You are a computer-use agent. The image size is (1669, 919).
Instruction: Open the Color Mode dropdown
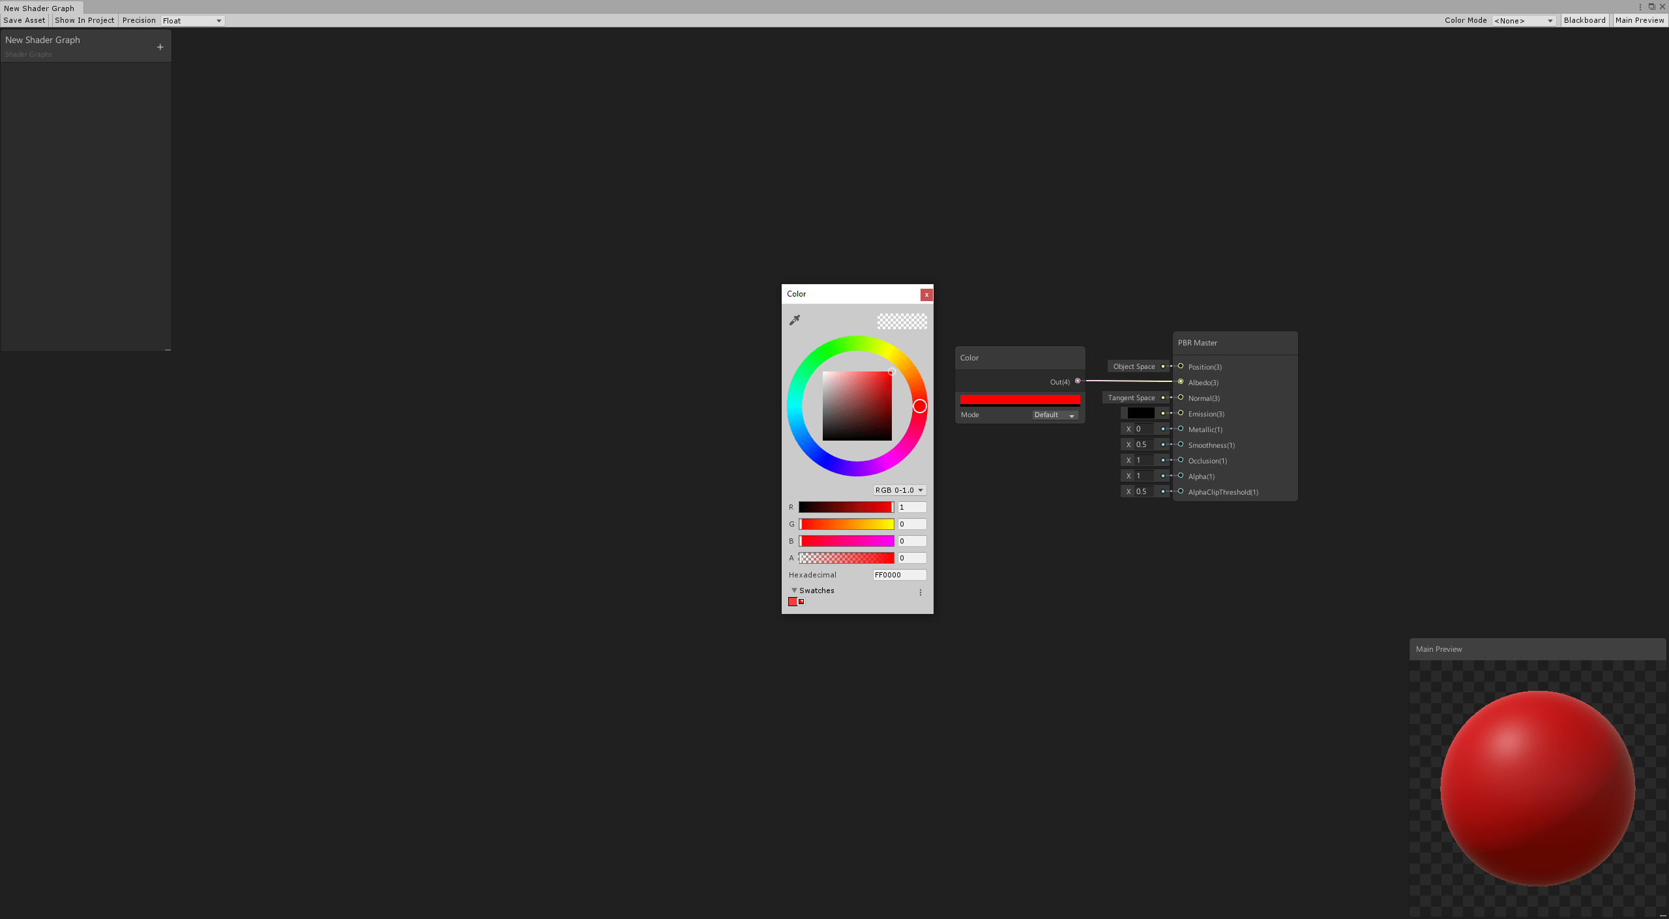click(x=1524, y=21)
